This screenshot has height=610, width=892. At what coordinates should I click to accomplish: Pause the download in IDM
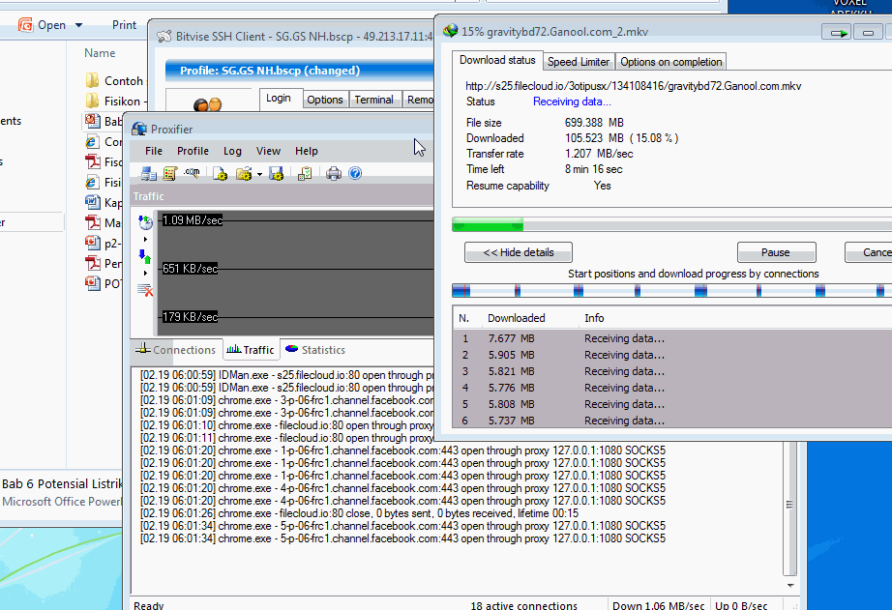[777, 252]
